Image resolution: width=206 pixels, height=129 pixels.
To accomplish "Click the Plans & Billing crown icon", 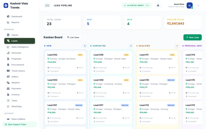I will (8, 119).
